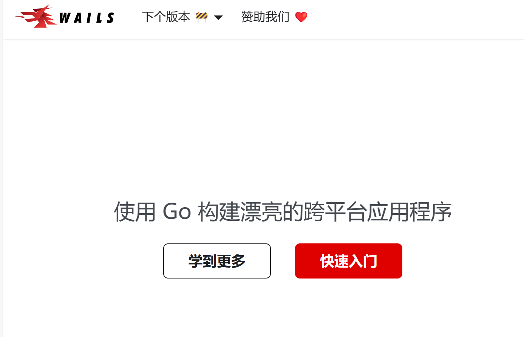Click the 学到更多 outlined button
Viewport: 524px width, 337px height.
(x=217, y=261)
